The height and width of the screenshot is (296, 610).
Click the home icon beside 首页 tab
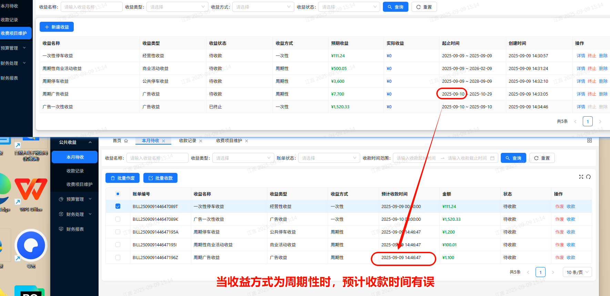tap(126, 141)
